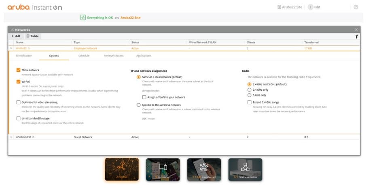Open the data transferred tile

pos(204,169)
